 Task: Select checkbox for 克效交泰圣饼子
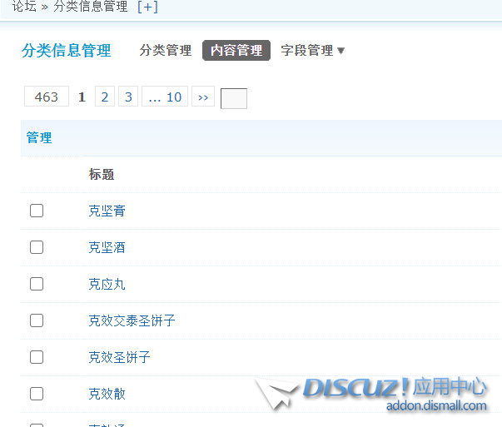click(37, 320)
